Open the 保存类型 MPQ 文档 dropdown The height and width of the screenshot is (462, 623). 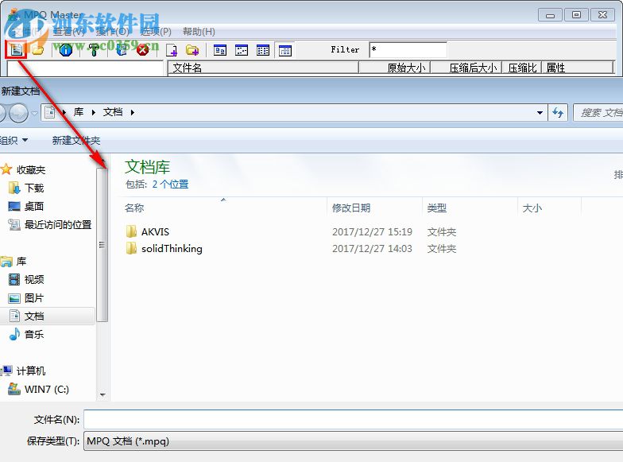[353, 441]
